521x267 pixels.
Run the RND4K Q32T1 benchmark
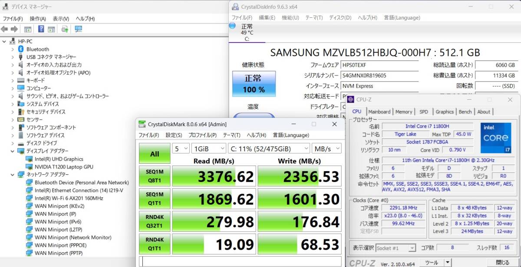click(x=155, y=221)
